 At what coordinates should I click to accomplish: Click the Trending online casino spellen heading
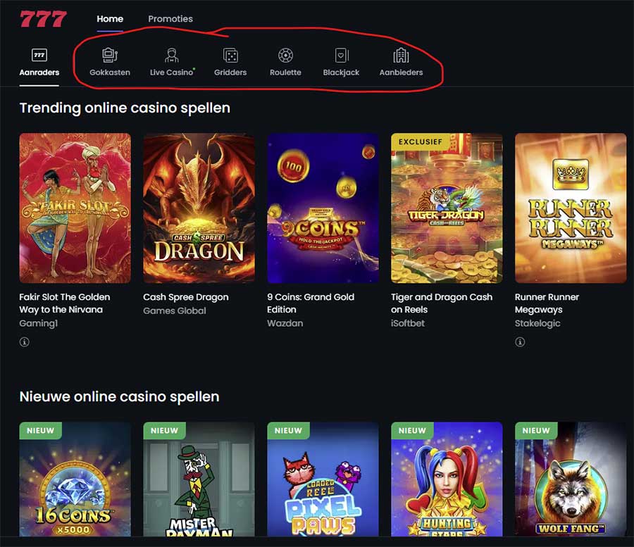125,108
